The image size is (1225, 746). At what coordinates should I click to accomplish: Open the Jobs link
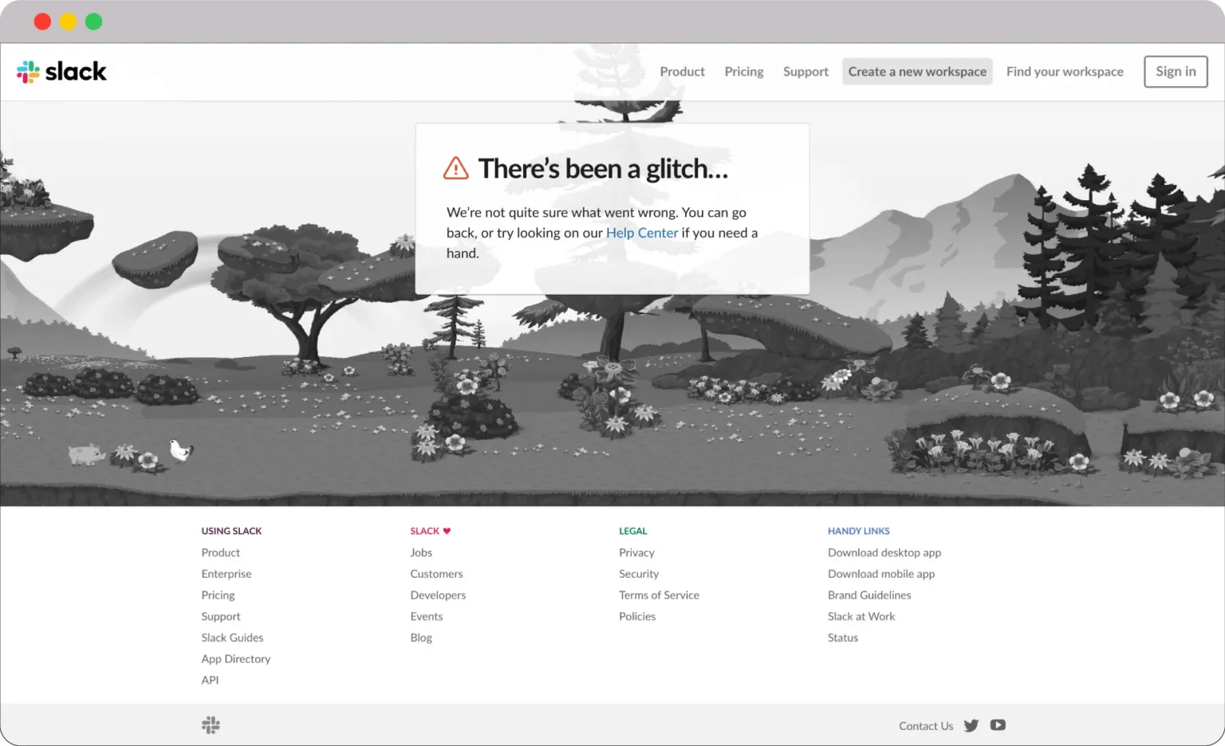pos(421,552)
